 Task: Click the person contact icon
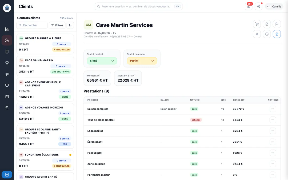(x=257, y=34)
